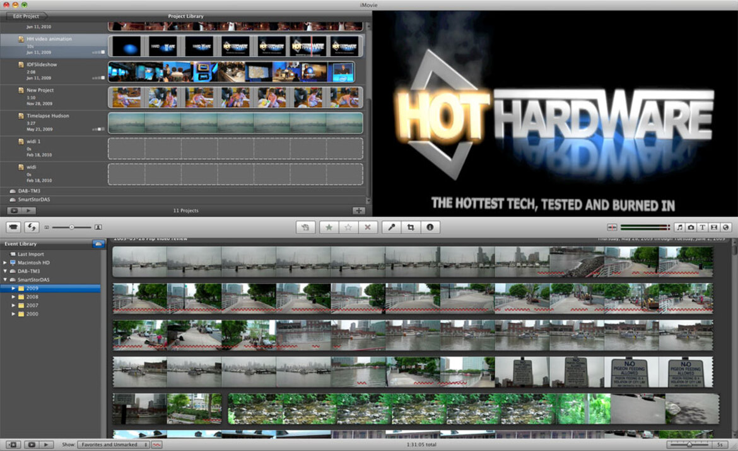Viewport: 738px width, 451px height.
Task: Click the large thumbnail icon beside size slider
Action: [x=98, y=227]
